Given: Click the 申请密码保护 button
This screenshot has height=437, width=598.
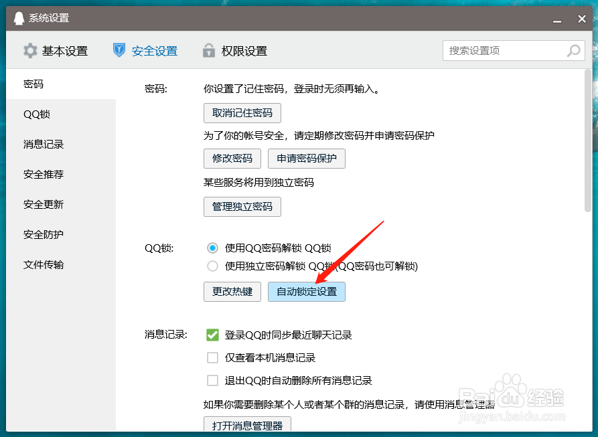Looking at the screenshot, I should pyautogui.click(x=307, y=159).
